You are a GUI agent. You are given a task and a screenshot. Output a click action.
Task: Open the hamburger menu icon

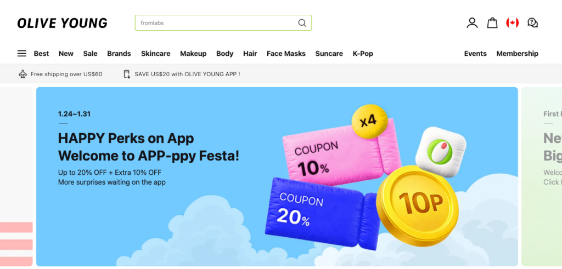(22, 54)
